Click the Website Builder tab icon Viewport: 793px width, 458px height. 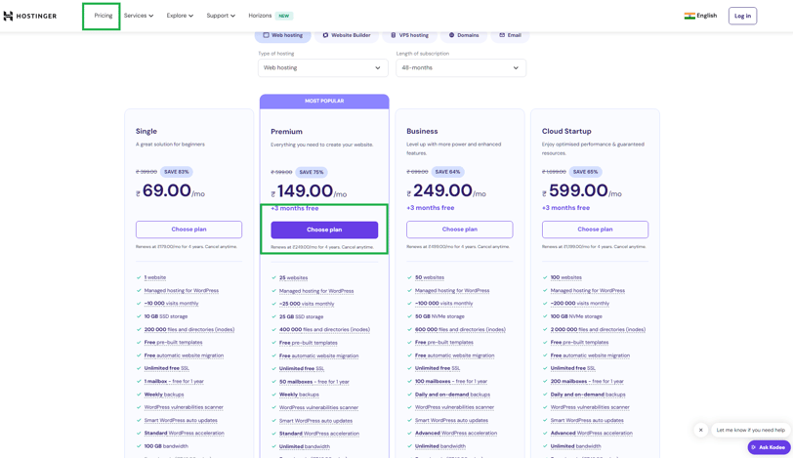(326, 35)
